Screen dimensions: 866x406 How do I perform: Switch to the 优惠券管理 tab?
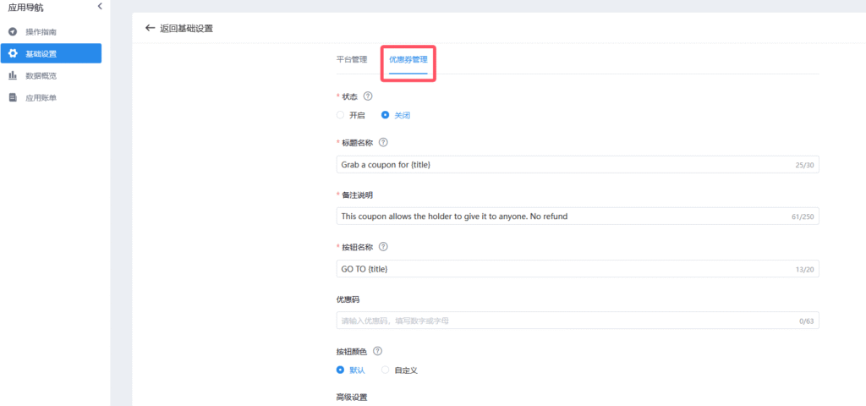[408, 60]
